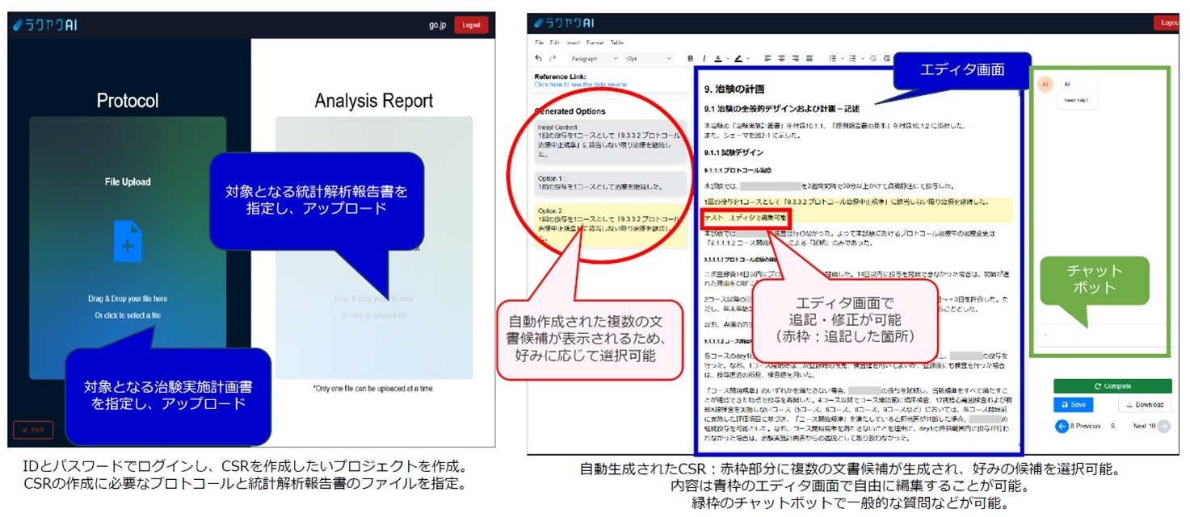Viewport: 1190px width, 517px height.
Task: Undo the last edit in editor toolbar
Action: coord(539,58)
